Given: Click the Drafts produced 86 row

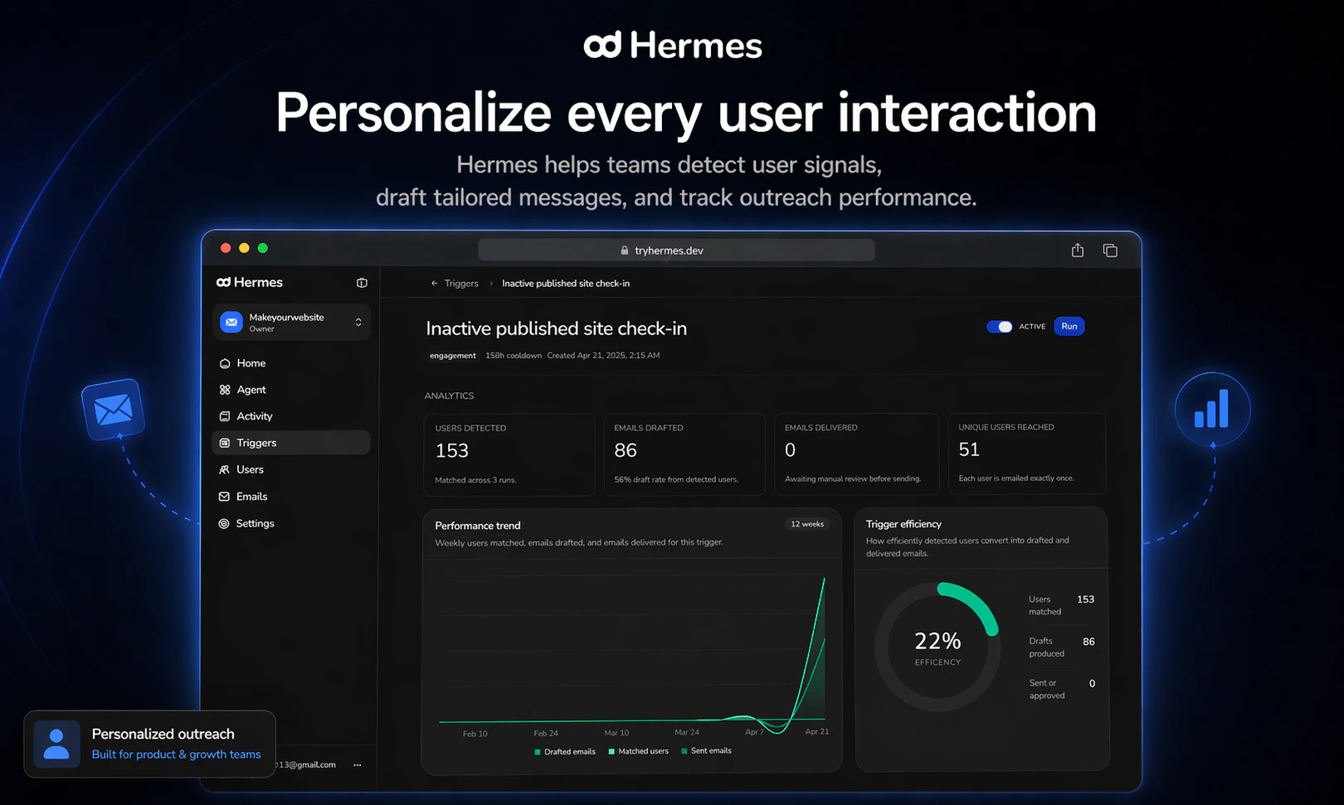Looking at the screenshot, I should (x=1061, y=647).
